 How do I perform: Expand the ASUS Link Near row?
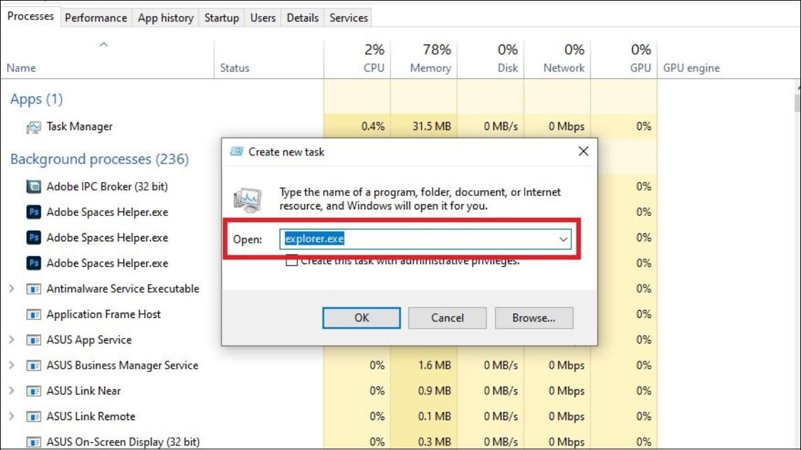pos(11,391)
